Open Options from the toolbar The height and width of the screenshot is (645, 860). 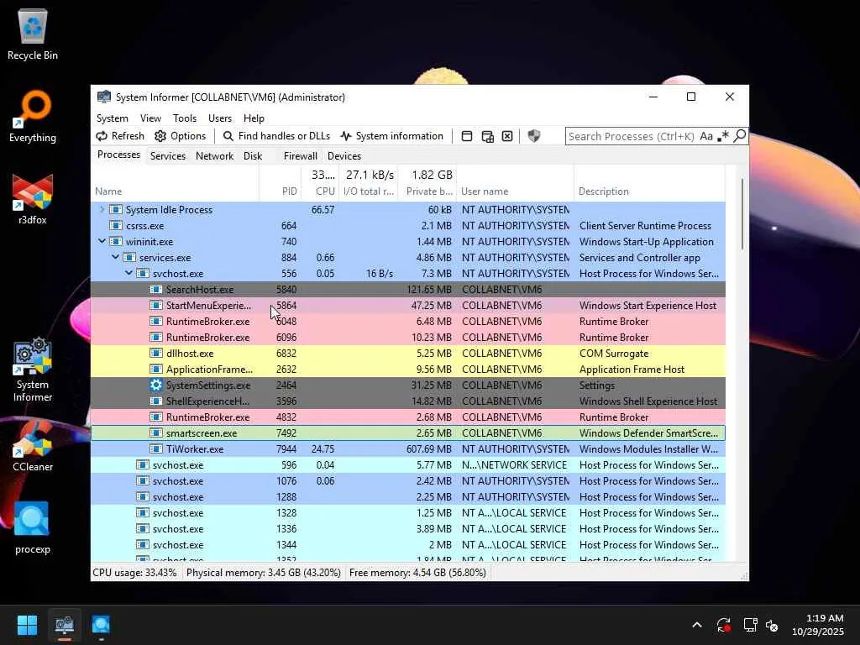[180, 136]
